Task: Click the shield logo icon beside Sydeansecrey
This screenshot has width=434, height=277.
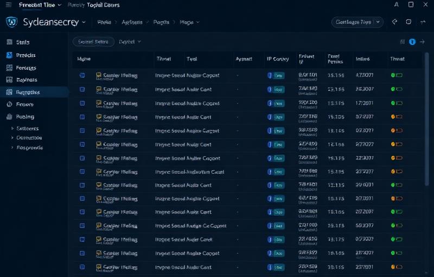Action: pyautogui.click(x=11, y=22)
